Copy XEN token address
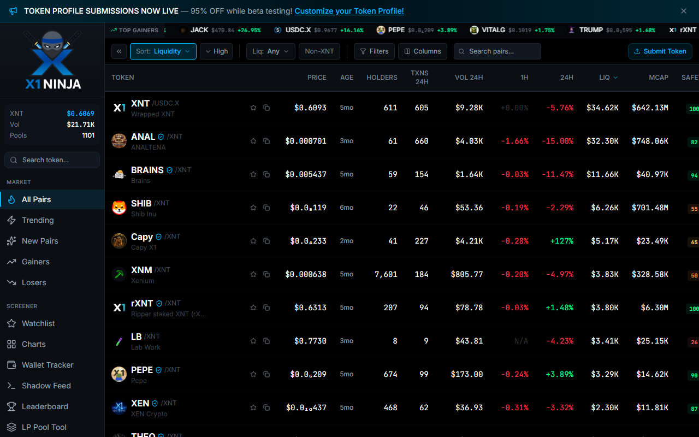Screen dimensions: 699x437 coord(266,408)
